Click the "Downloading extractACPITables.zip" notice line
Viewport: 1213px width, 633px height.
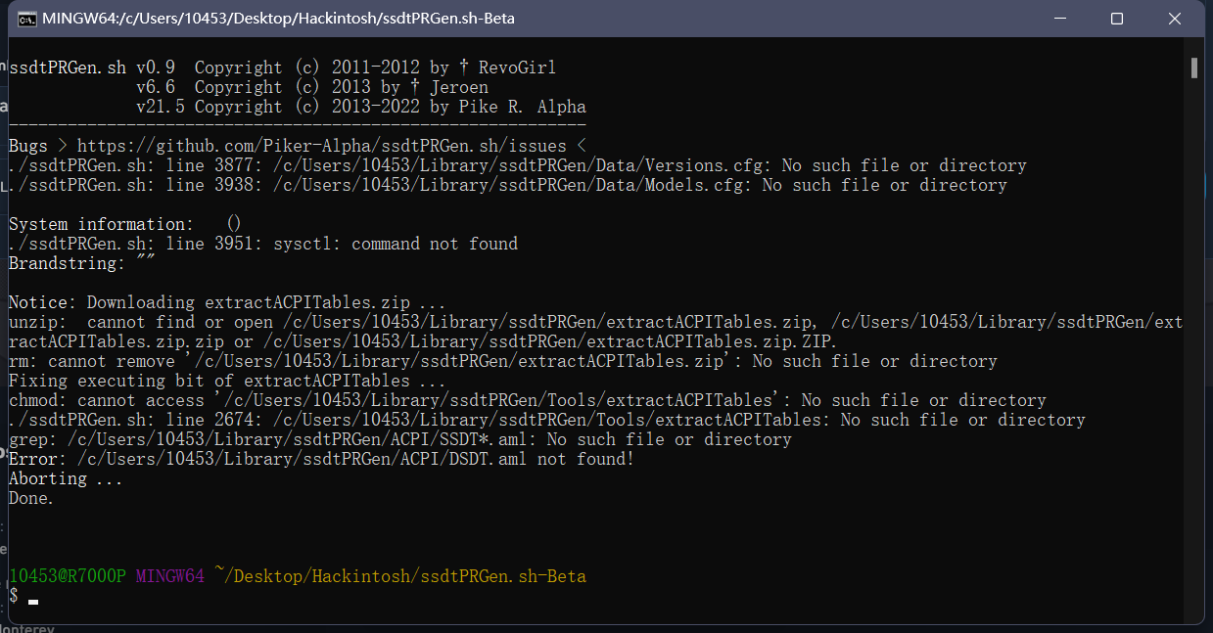coord(227,302)
